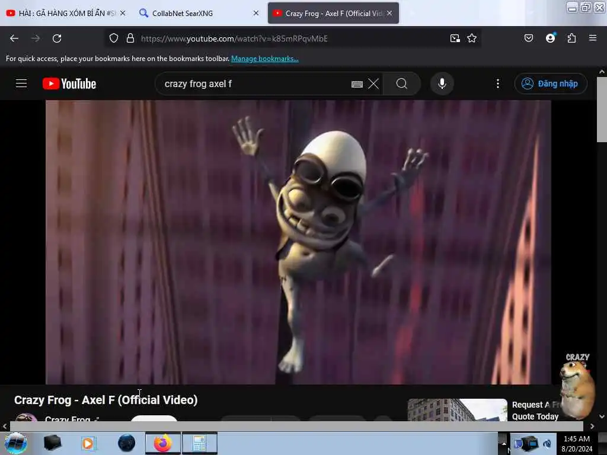The image size is (607, 455).
Task: Open the Firefox account icon
Action: (x=551, y=38)
